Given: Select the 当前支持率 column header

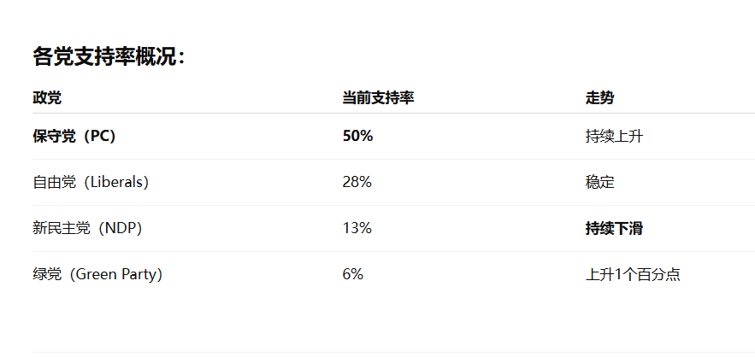Looking at the screenshot, I should (378, 98).
